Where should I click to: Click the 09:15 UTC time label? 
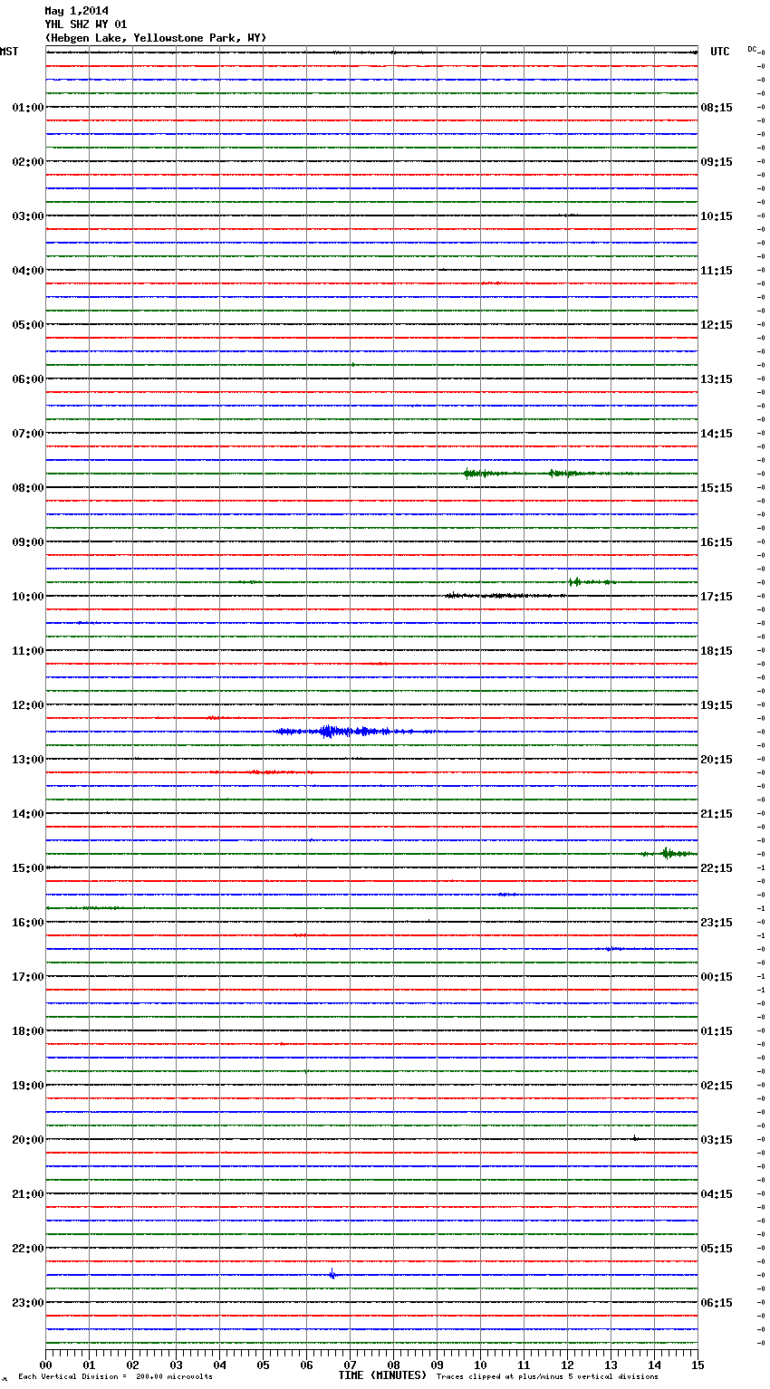(x=717, y=162)
